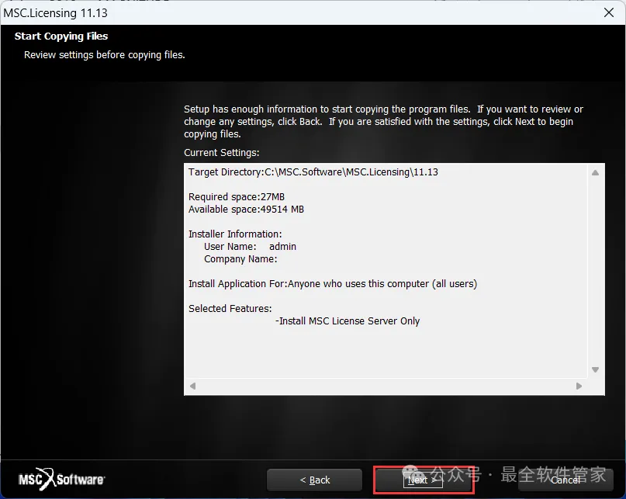Click the 'Current Settings:' label
The width and height of the screenshot is (626, 499).
coord(222,153)
